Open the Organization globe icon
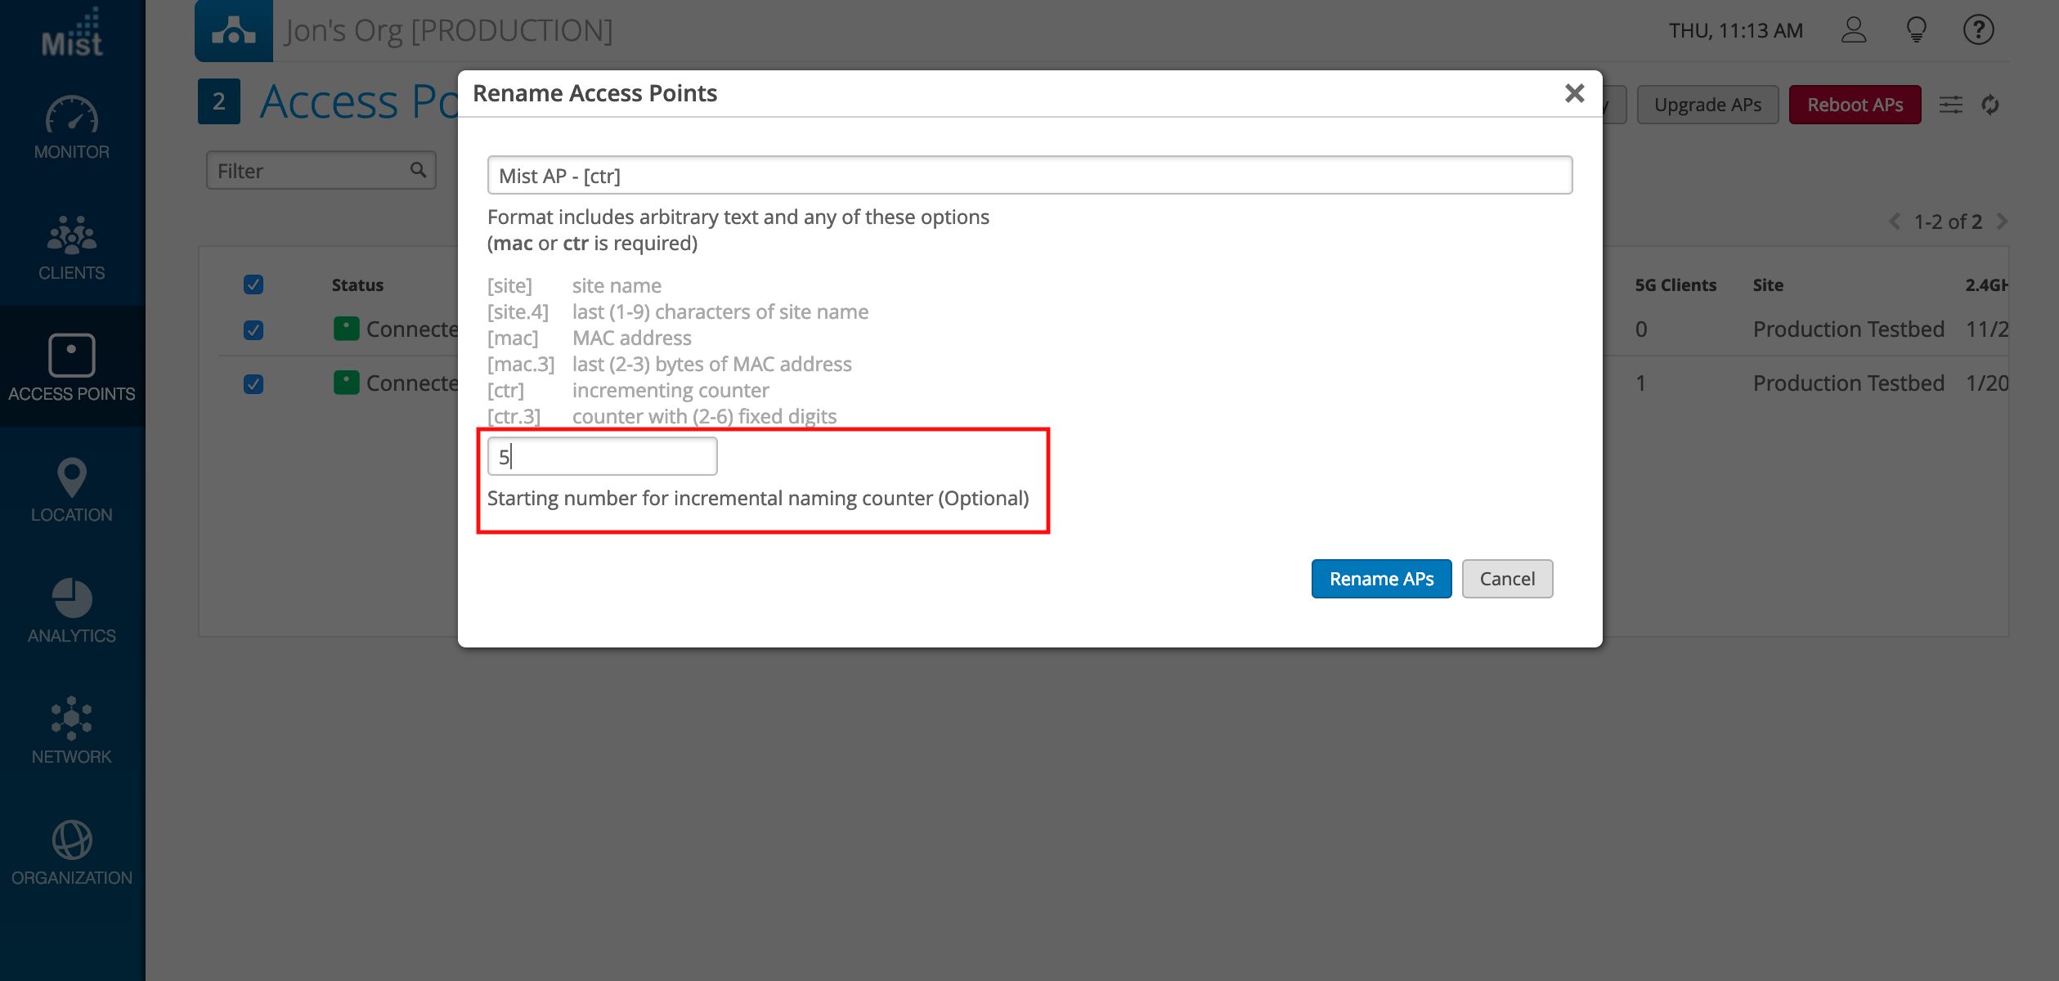 coord(72,840)
